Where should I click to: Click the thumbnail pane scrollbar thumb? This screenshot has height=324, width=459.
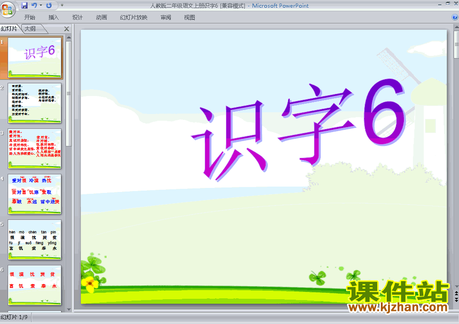69,93
